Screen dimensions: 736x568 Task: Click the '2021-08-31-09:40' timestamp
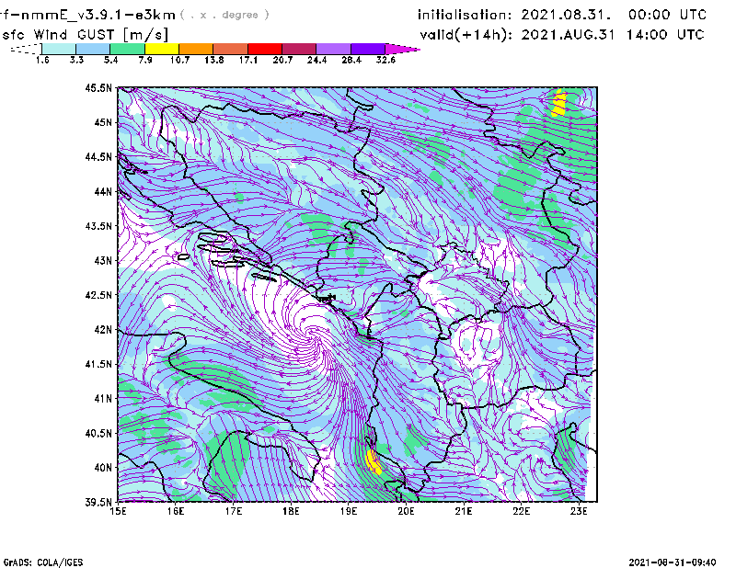point(673,562)
